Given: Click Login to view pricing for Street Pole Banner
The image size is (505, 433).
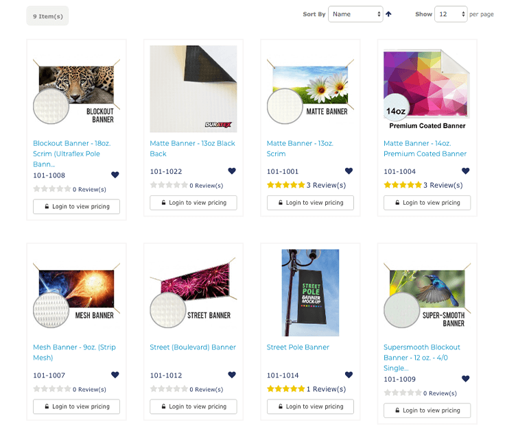Looking at the screenshot, I should coord(310,406).
